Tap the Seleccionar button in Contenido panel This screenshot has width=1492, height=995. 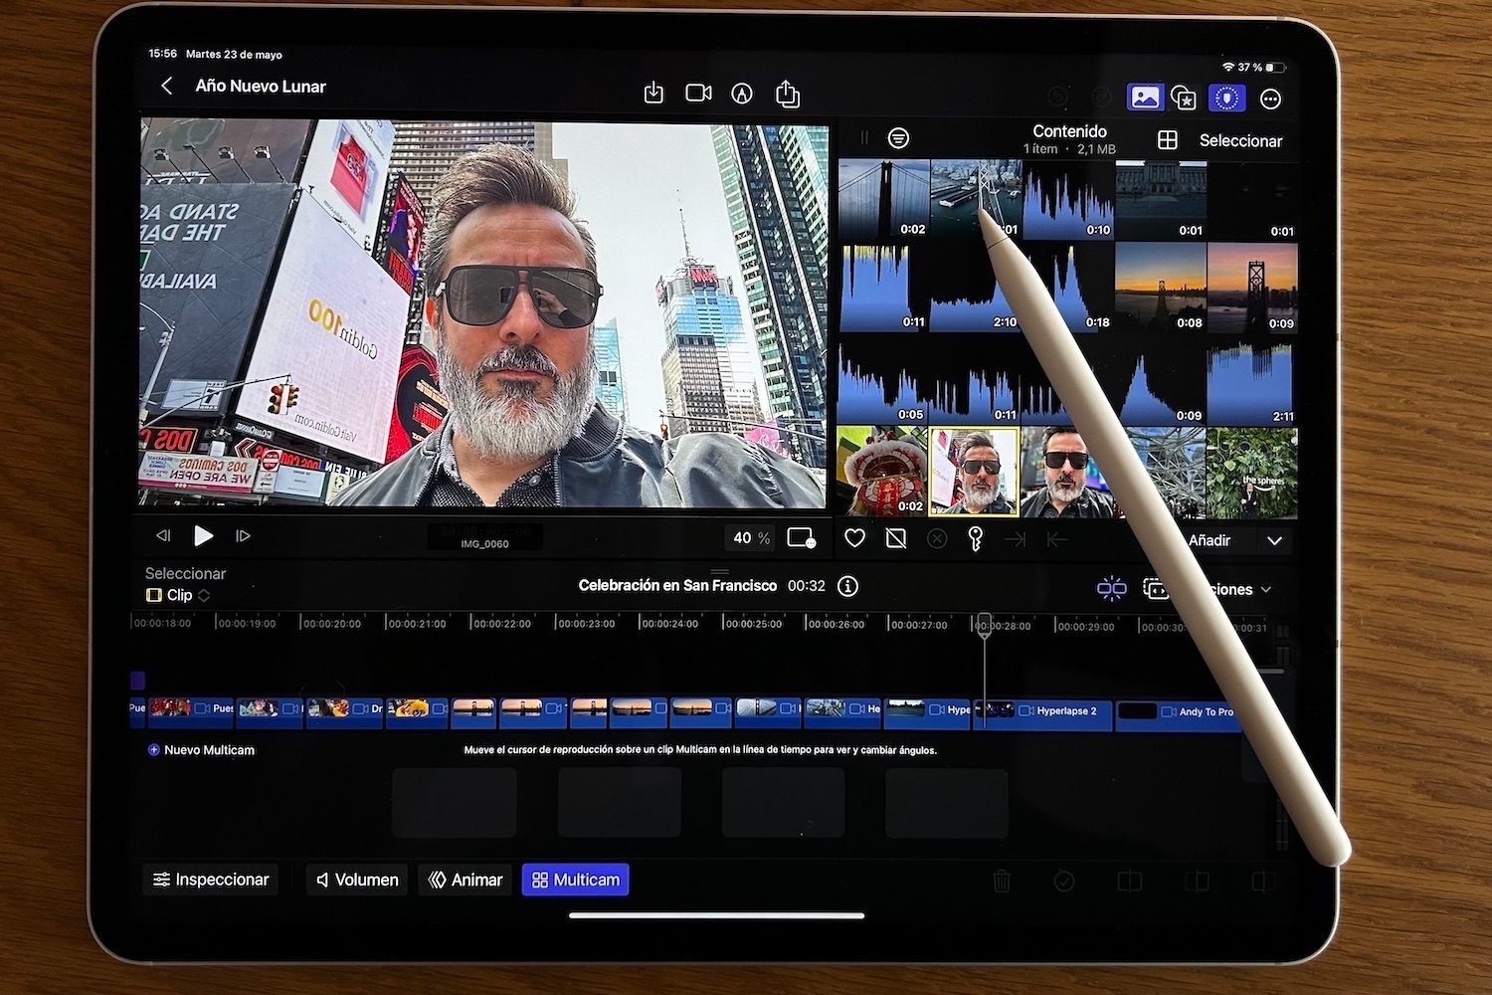tap(1241, 140)
